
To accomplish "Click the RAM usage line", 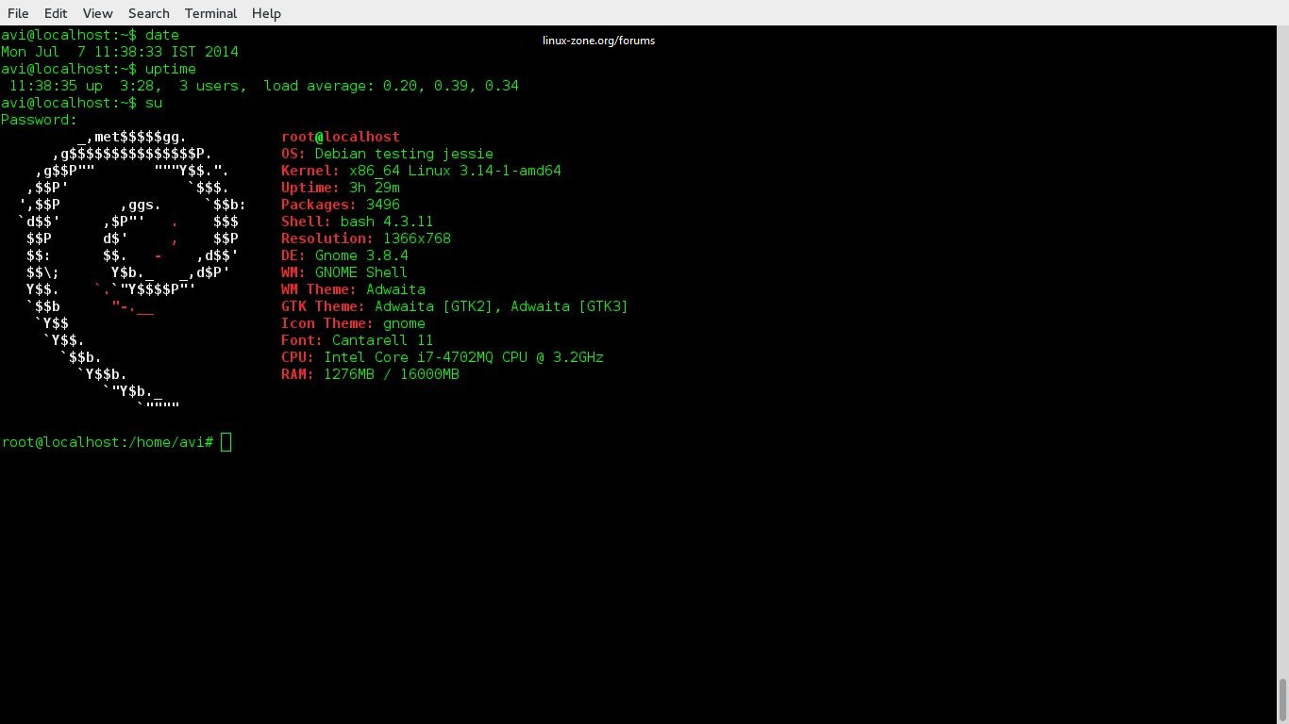I will click(x=370, y=374).
